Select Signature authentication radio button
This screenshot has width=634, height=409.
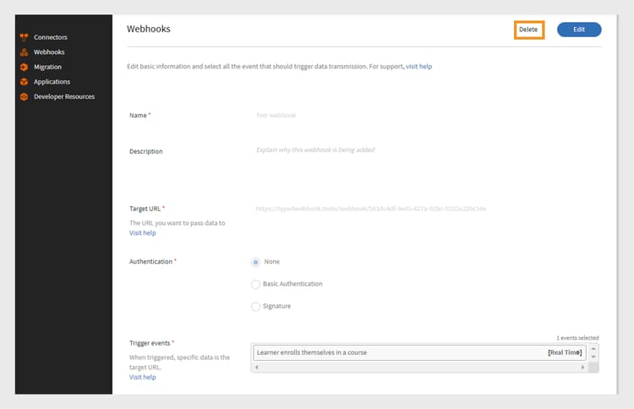coord(256,306)
